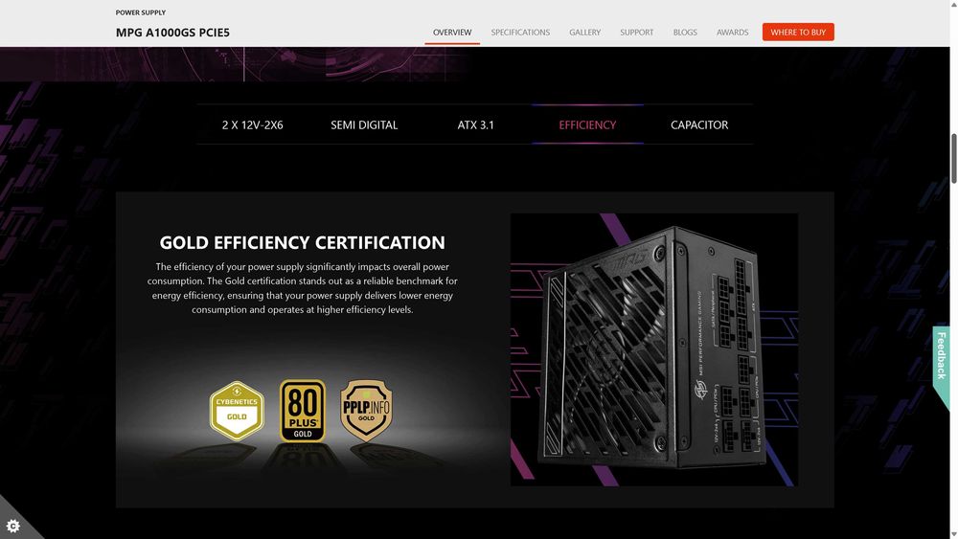Select the ATX 3.1 feature tab
Screen dimensions: 958x539
tap(475, 124)
